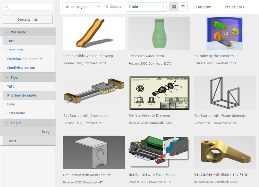
Task: Collapse the Tipo filter section
Action: (7, 77)
